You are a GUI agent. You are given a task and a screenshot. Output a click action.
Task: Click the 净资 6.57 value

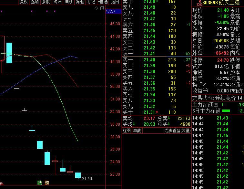tap(224, 72)
